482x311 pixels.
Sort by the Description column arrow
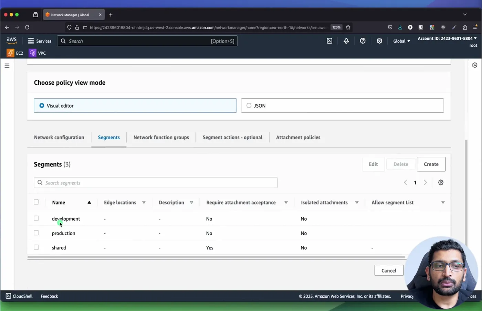tap(191, 202)
